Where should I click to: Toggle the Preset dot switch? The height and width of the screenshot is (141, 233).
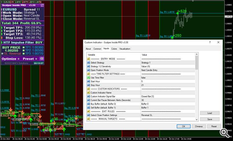pos(36,59)
